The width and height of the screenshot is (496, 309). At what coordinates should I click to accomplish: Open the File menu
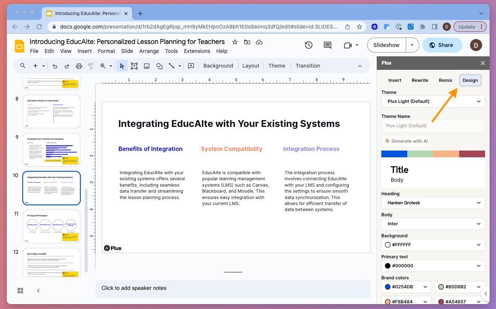(34, 51)
